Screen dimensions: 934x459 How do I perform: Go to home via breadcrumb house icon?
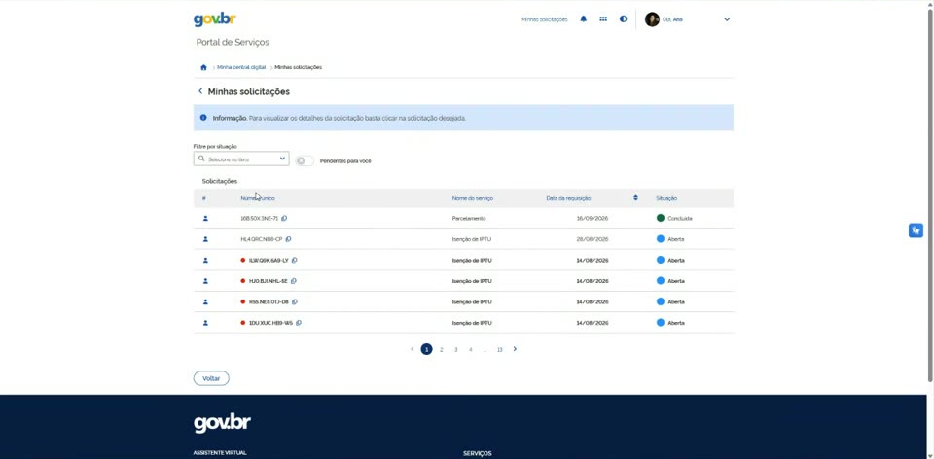pyautogui.click(x=203, y=67)
